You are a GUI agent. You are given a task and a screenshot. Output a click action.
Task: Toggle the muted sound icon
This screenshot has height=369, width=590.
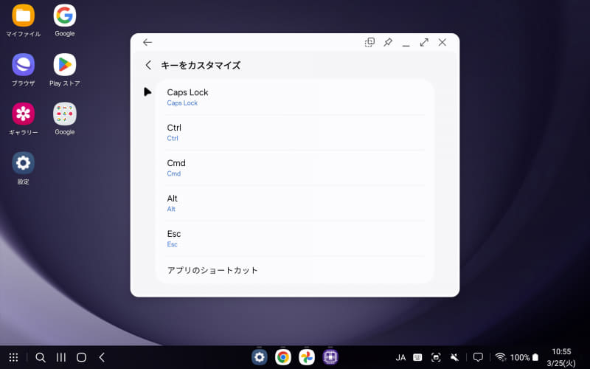[x=454, y=357]
